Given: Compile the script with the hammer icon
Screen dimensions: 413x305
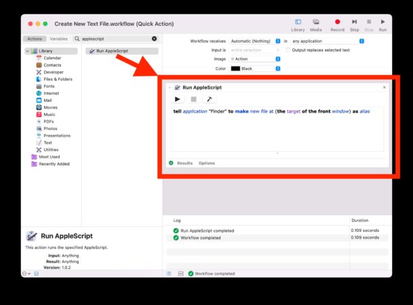Looking at the screenshot, I should [x=210, y=99].
